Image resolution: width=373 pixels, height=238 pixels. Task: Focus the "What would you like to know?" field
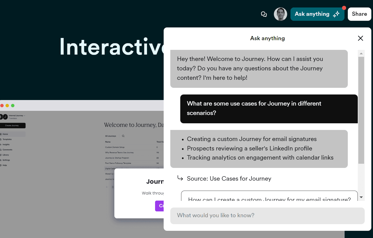267,216
